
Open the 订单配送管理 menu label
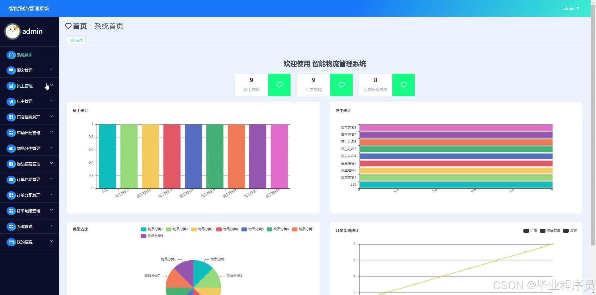(x=29, y=211)
